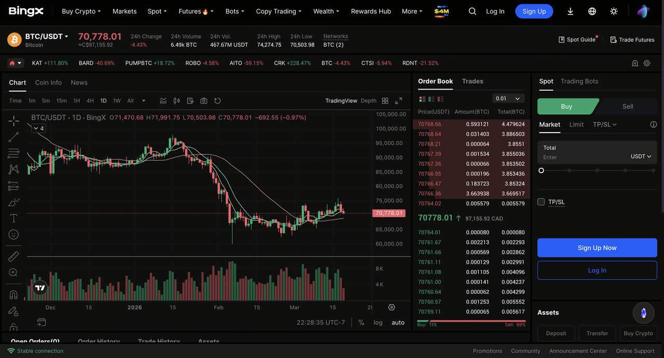
Task: Click the download app icon
Action: pos(570,11)
